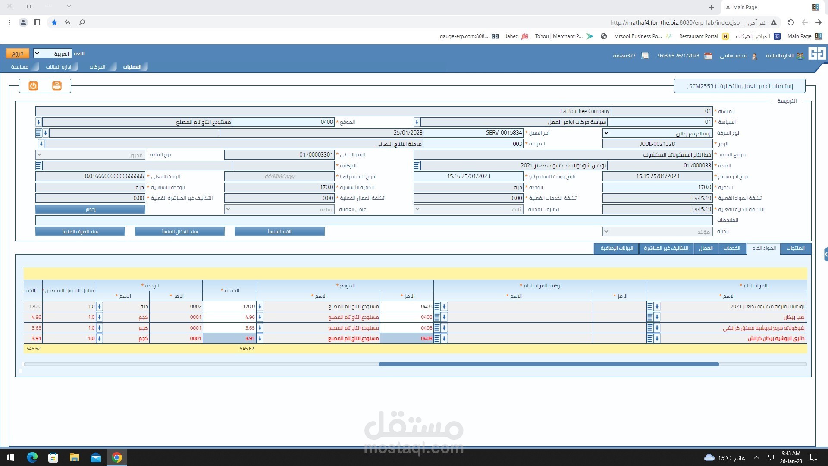Open the تركيبة lookup arrow in the شوكولاته مربع row
The width and height of the screenshot is (828, 466).
444,328
